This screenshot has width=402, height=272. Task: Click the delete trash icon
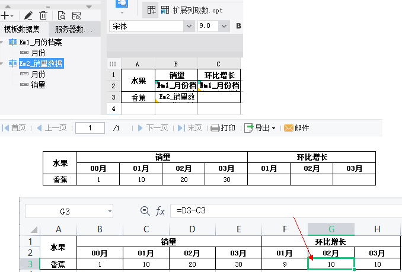click(43, 15)
